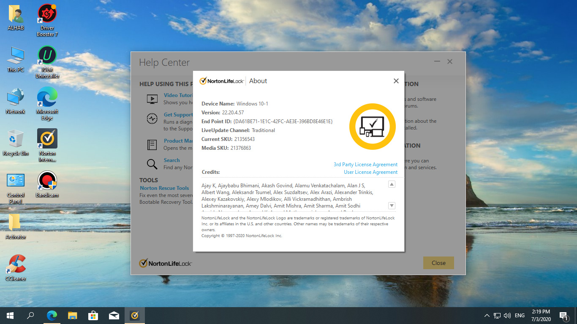Click the taskbar search magnifier

point(30,316)
